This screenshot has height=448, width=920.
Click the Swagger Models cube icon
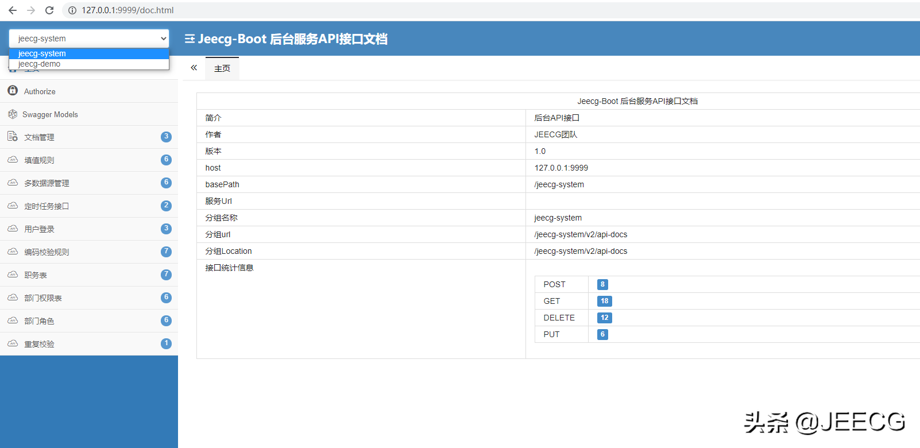click(x=13, y=114)
